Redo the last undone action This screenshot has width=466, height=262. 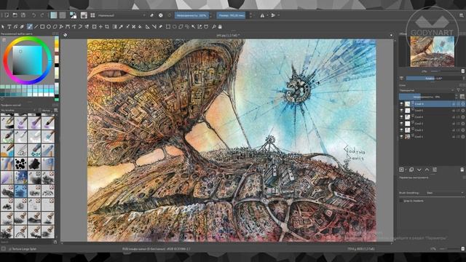tap(42, 15)
